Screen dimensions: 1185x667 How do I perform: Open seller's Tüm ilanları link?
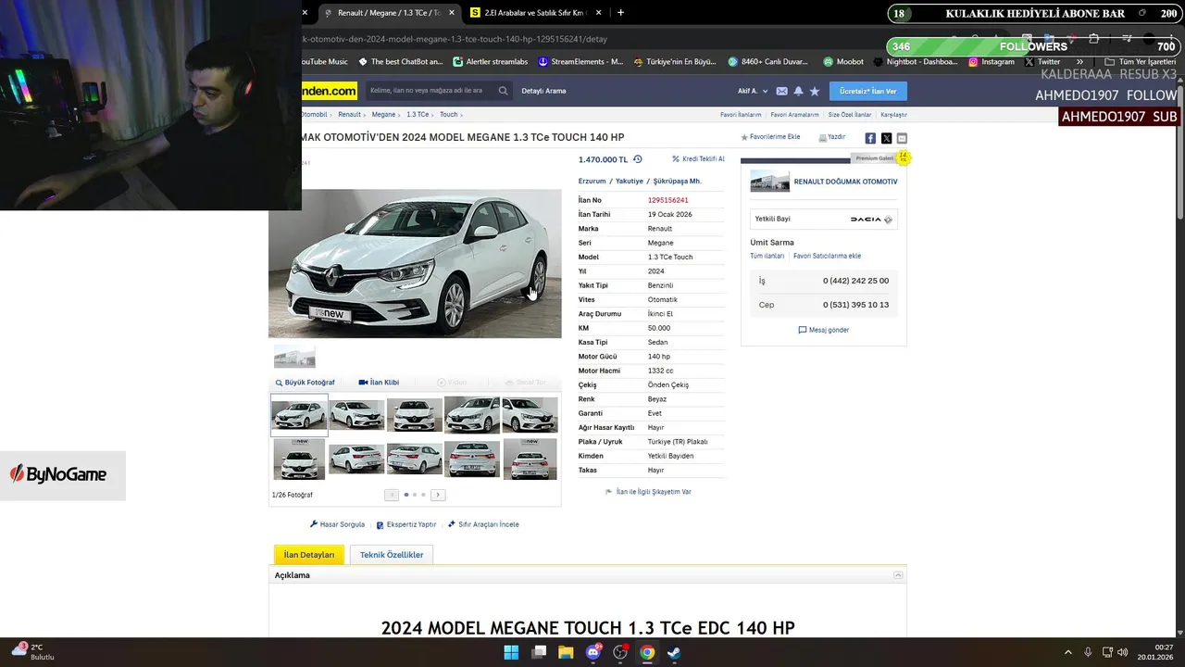[x=767, y=256]
